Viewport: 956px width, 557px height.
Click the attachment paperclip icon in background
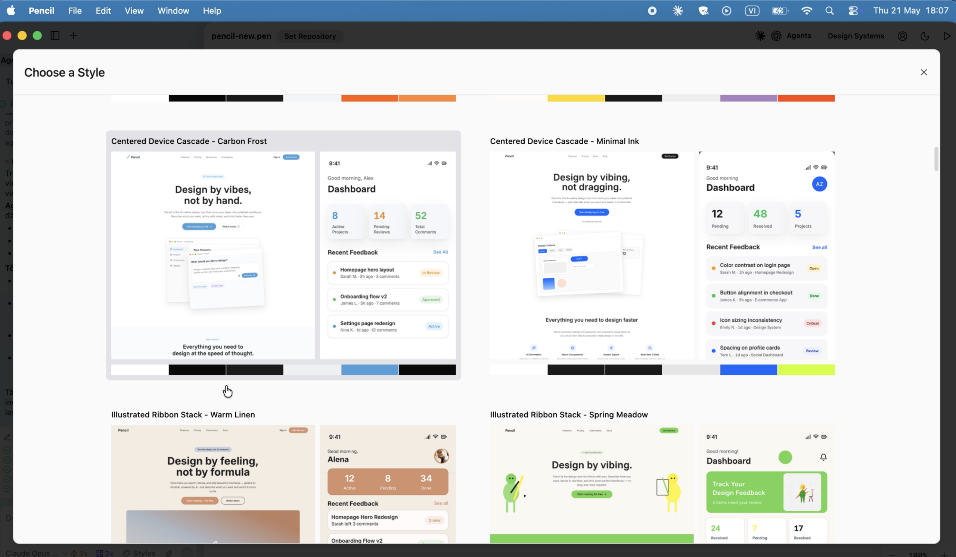tap(169, 553)
